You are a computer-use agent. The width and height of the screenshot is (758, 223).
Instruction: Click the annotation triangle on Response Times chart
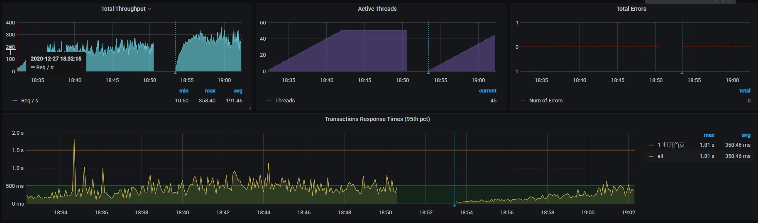pos(455,205)
